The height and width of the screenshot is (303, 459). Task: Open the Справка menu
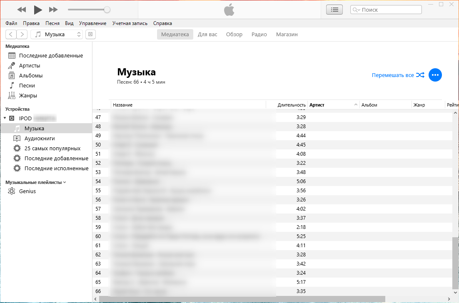[x=162, y=23]
